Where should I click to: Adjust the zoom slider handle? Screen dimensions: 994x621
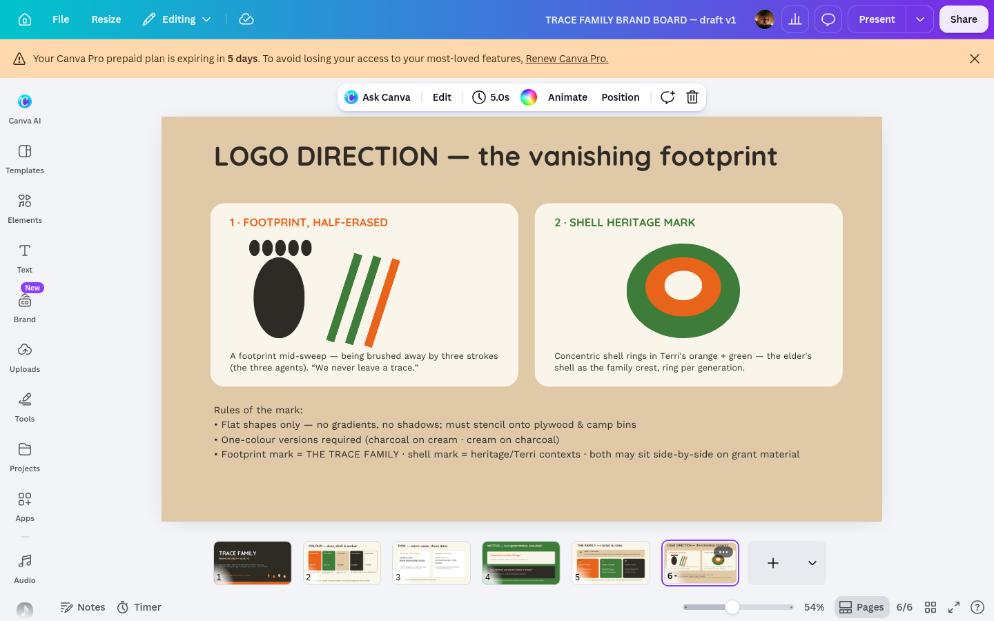point(732,607)
